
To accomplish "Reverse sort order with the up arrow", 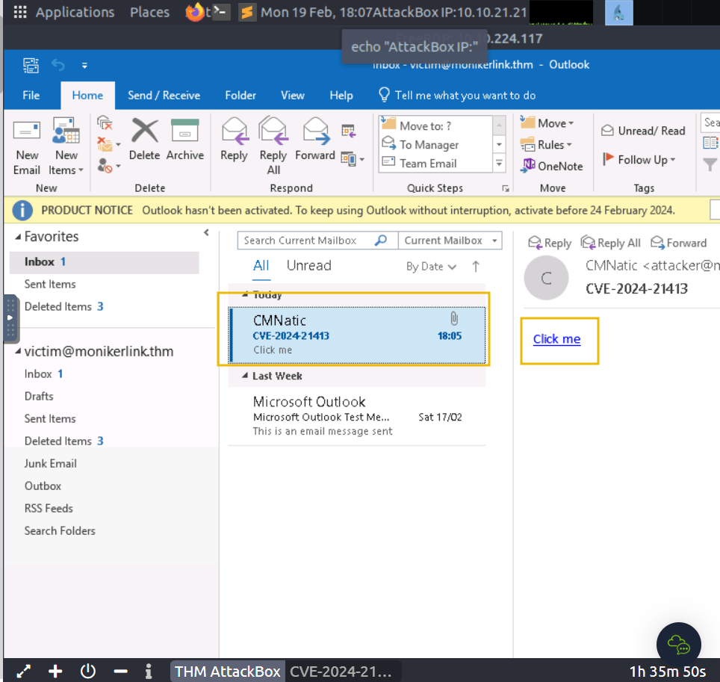I will (x=476, y=267).
